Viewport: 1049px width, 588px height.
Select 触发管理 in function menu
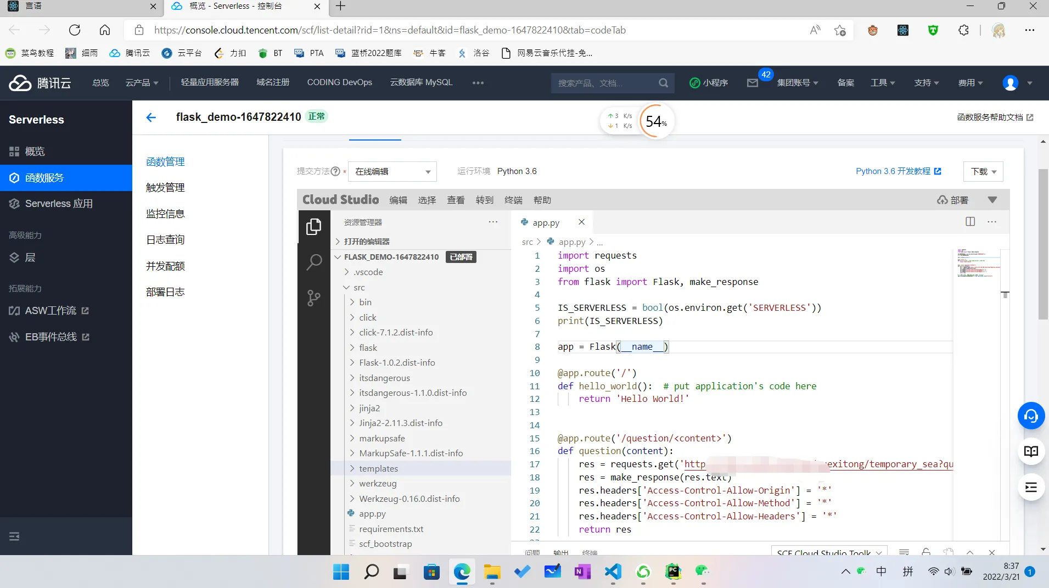(x=165, y=188)
